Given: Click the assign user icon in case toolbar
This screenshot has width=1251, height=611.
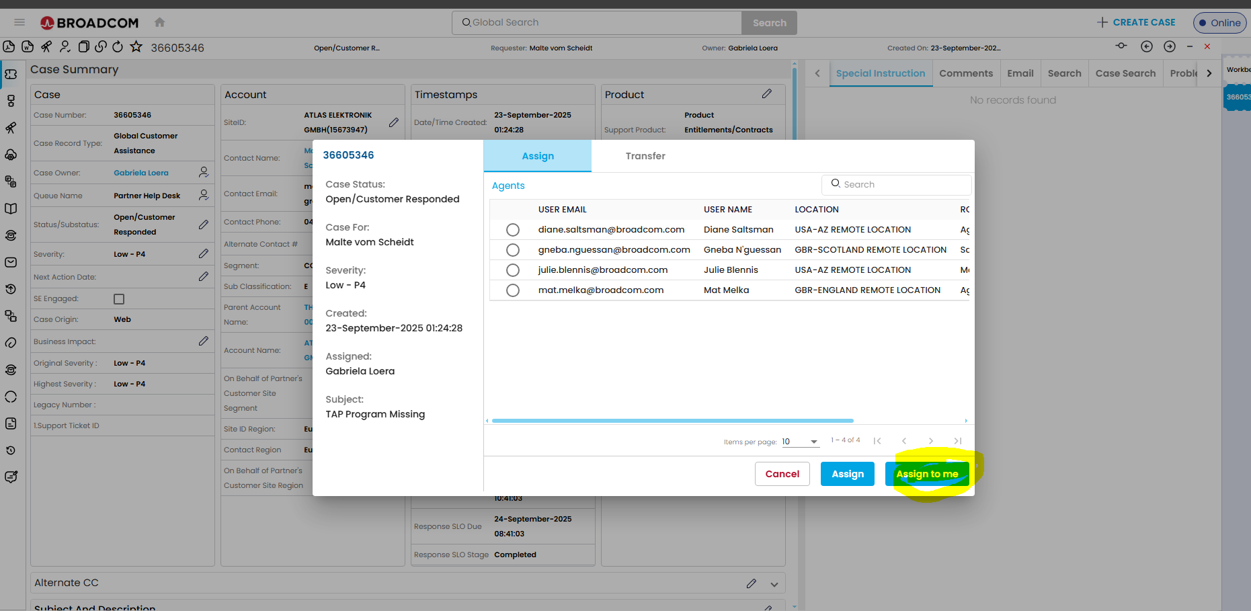Looking at the screenshot, I should pyautogui.click(x=65, y=46).
